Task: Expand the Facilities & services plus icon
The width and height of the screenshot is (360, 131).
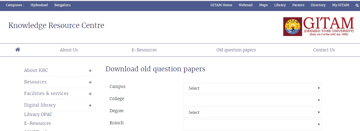Action: click(90, 94)
